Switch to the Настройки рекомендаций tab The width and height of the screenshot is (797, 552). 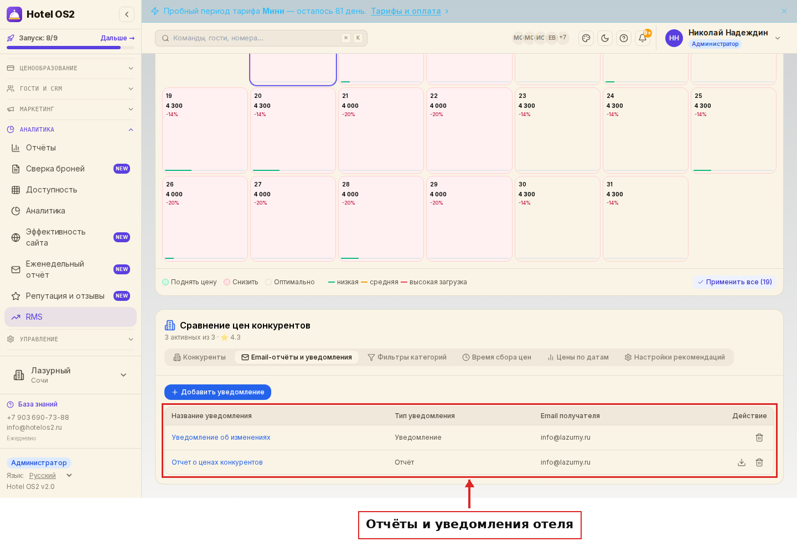675,357
